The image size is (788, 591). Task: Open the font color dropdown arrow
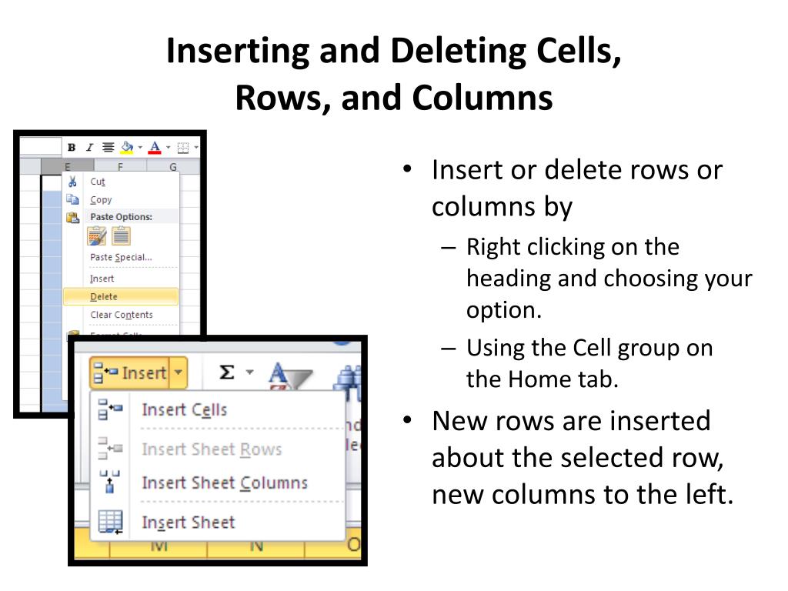coord(168,147)
